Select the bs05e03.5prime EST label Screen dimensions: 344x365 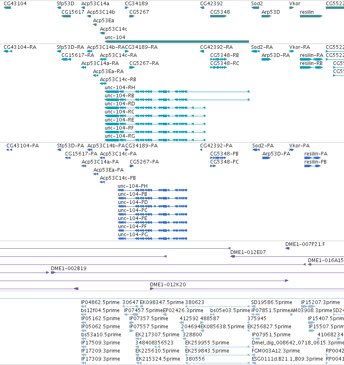pyautogui.click(x=230, y=310)
